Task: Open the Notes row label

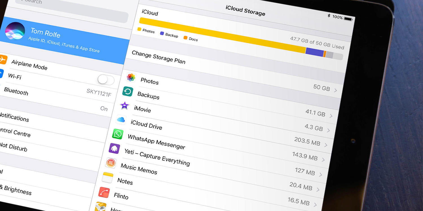Action: pyautogui.click(x=125, y=181)
